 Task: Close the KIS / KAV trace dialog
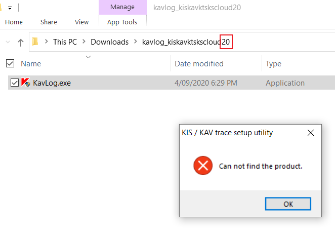(311, 133)
